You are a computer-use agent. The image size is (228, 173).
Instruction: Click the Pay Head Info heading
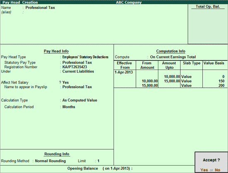(x=56, y=51)
